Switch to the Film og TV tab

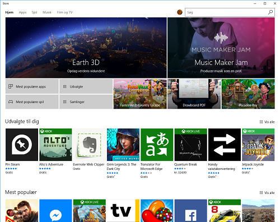(x=64, y=12)
